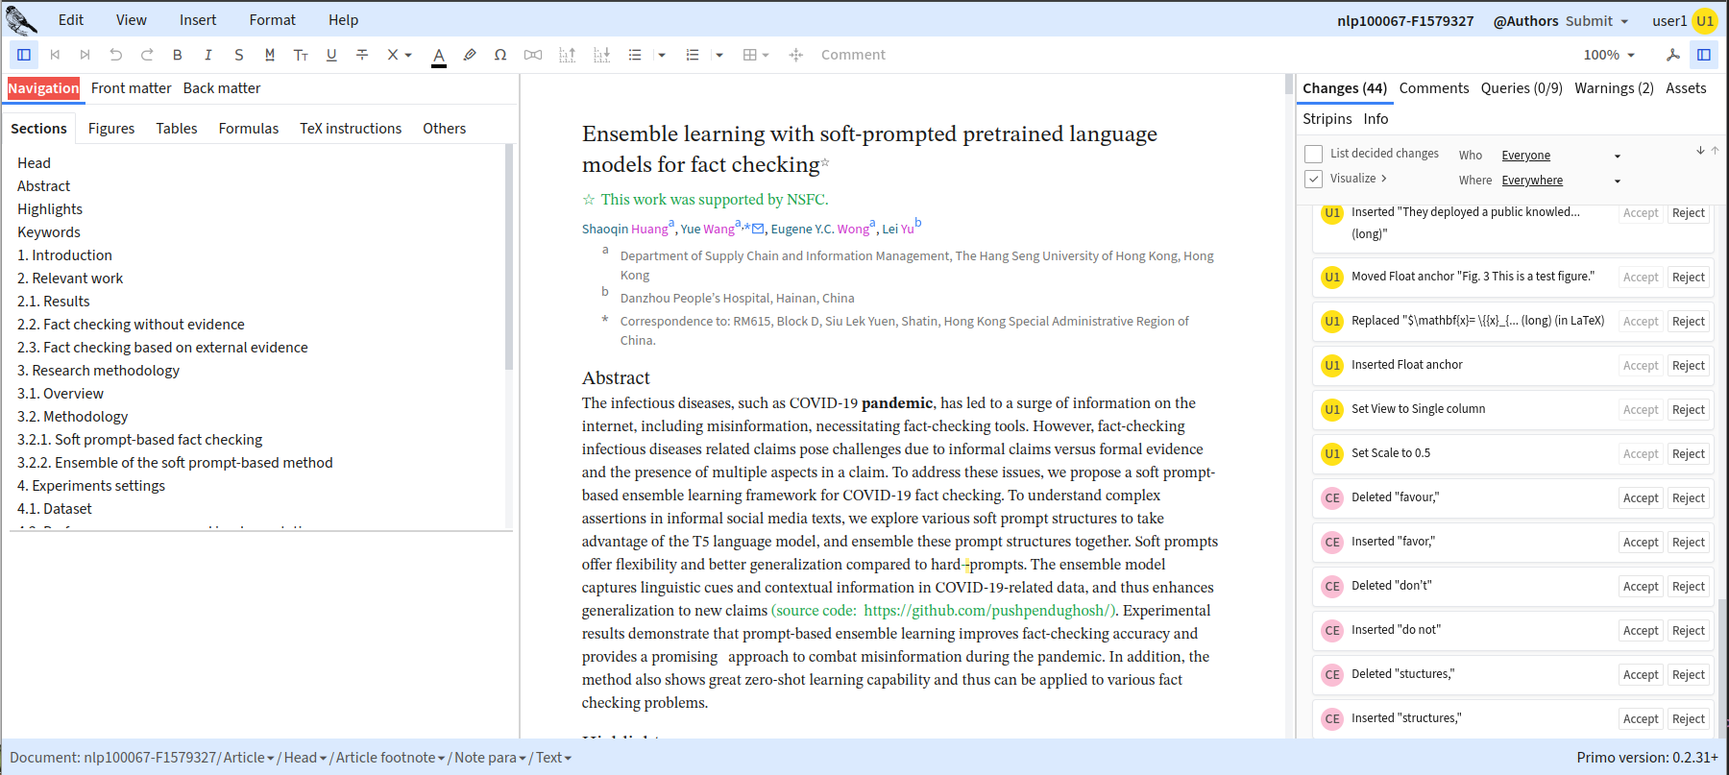Reject the Set Scale to 0.5 change
This screenshot has height=775, width=1729.
tap(1688, 454)
